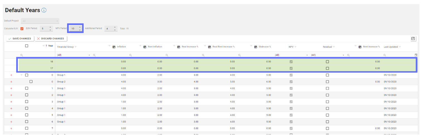This screenshot has width=422, height=138.
Task: Open the Default Project dropdown
Action: click(x=40, y=21)
